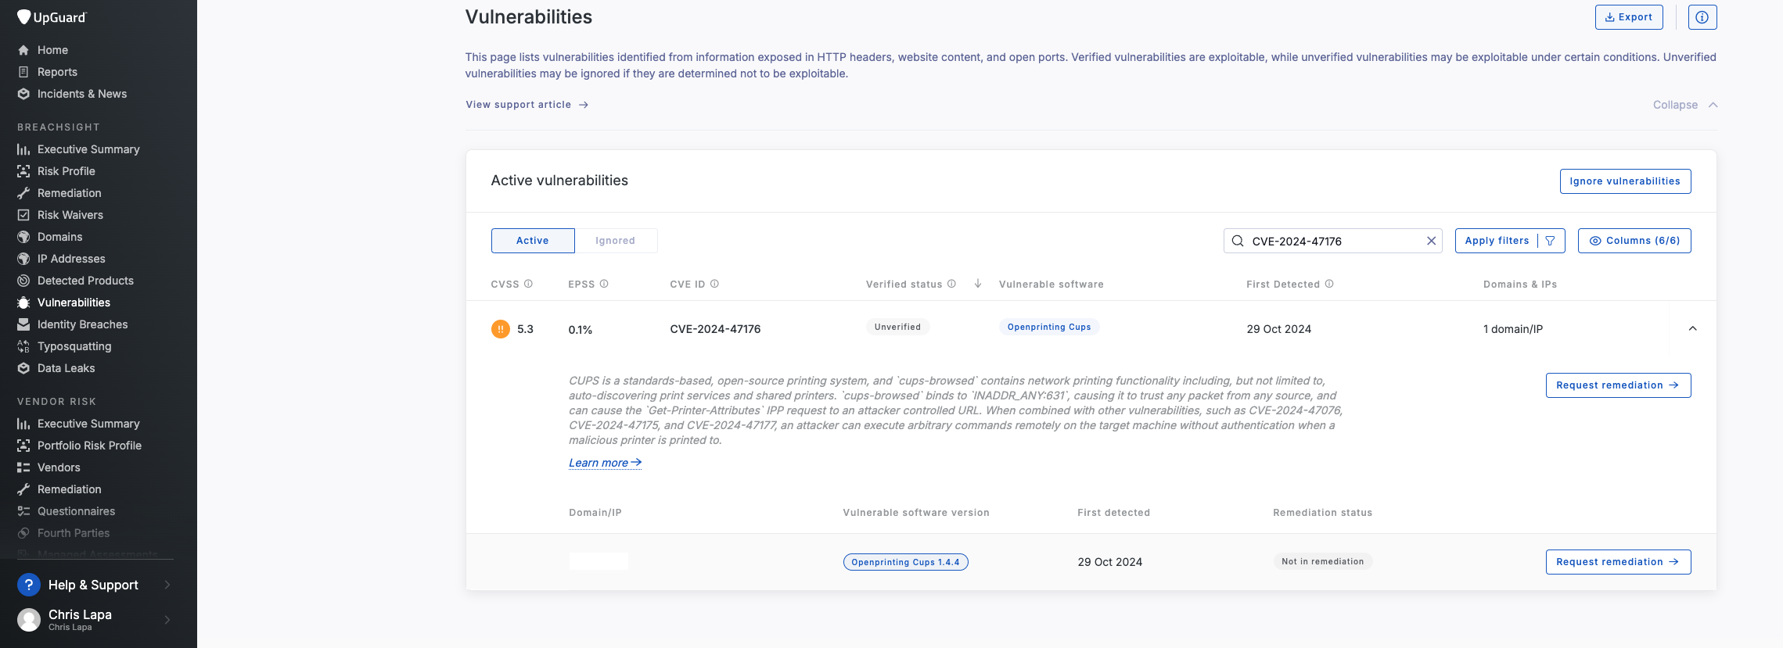Click the CVSS info icon
This screenshot has width=1783, height=648.
point(528,284)
